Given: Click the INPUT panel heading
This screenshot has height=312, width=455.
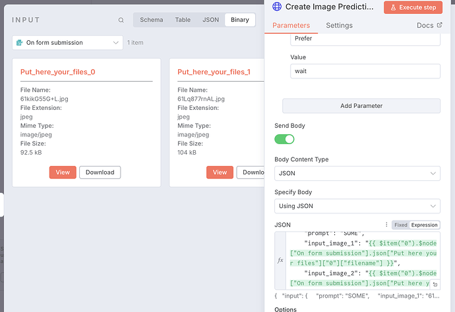Looking at the screenshot, I should 26,20.
